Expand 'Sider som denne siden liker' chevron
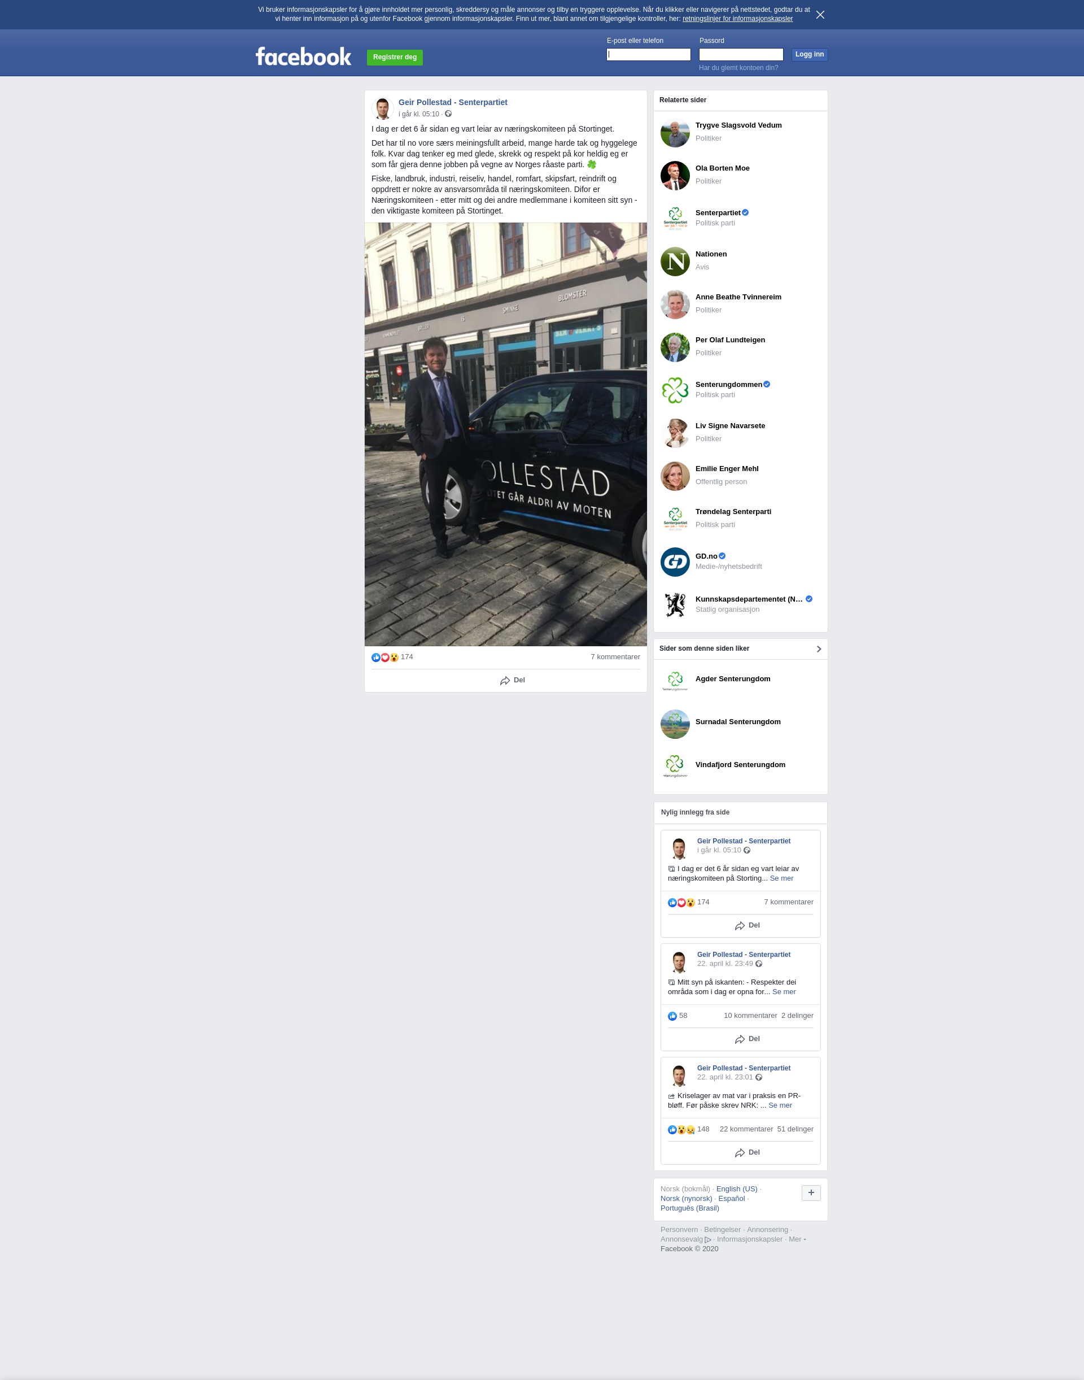1084x1380 pixels. tap(819, 649)
